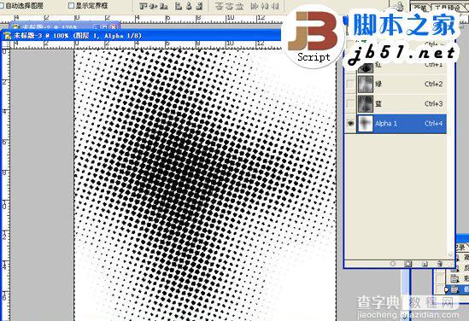Show the blue (蓝) channel visibility box
The width and height of the screenshot is (469, 321).
click(350, 103)
